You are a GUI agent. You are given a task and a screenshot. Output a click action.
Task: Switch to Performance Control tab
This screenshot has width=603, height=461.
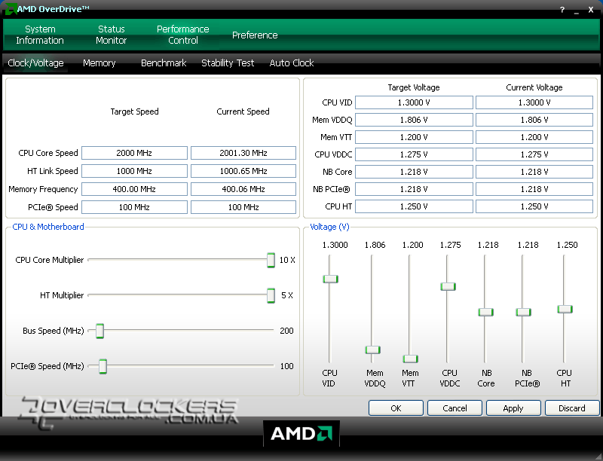tap(182, 35)
